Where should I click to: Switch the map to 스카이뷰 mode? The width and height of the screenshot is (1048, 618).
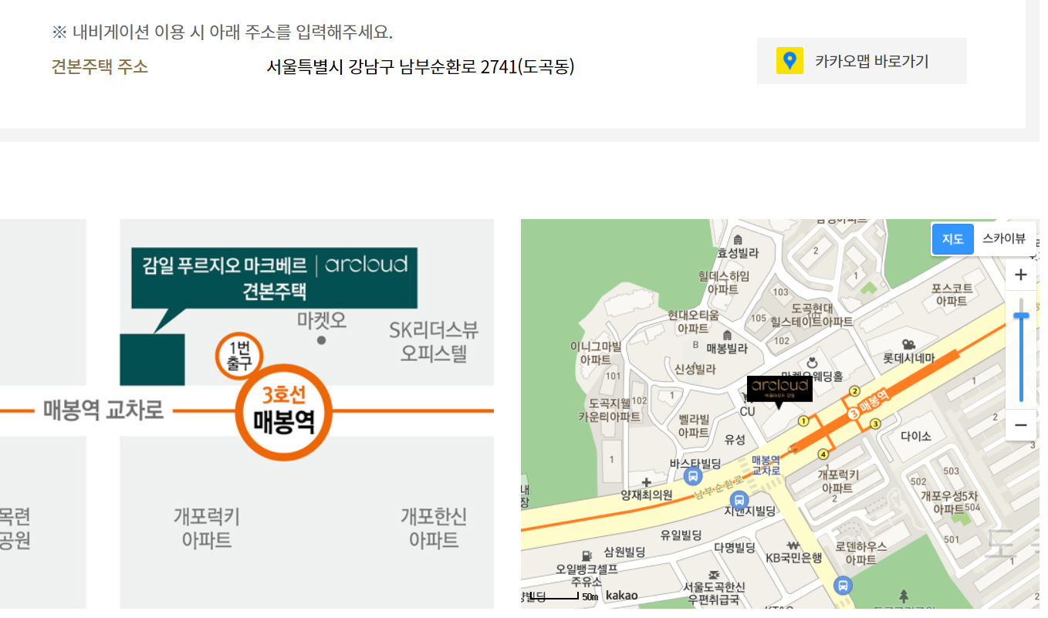1004,239
